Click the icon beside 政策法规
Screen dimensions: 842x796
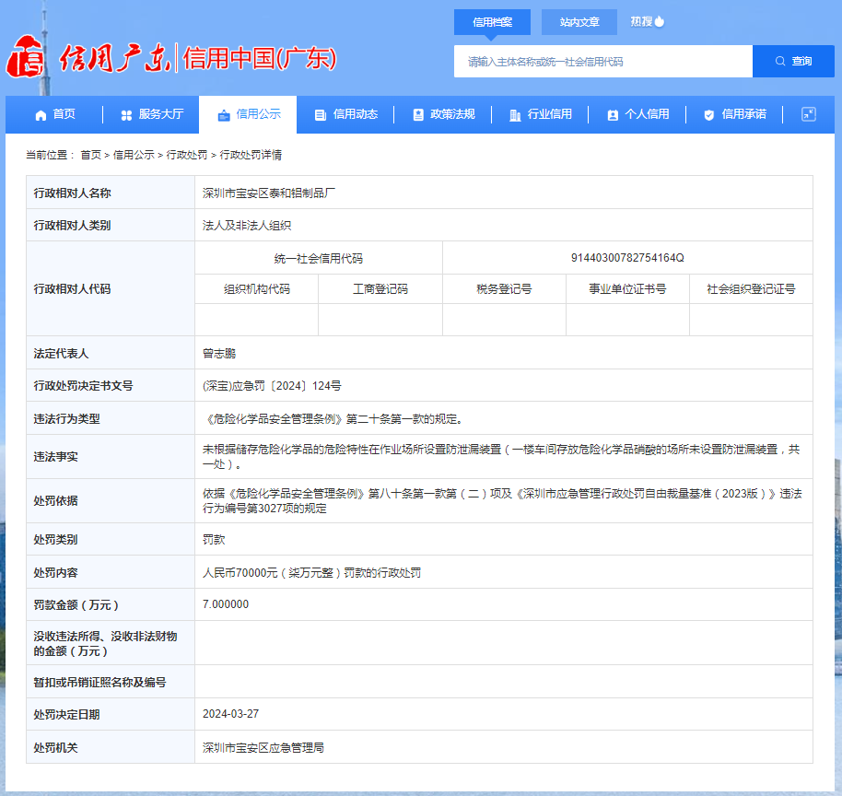click(418, 115)
